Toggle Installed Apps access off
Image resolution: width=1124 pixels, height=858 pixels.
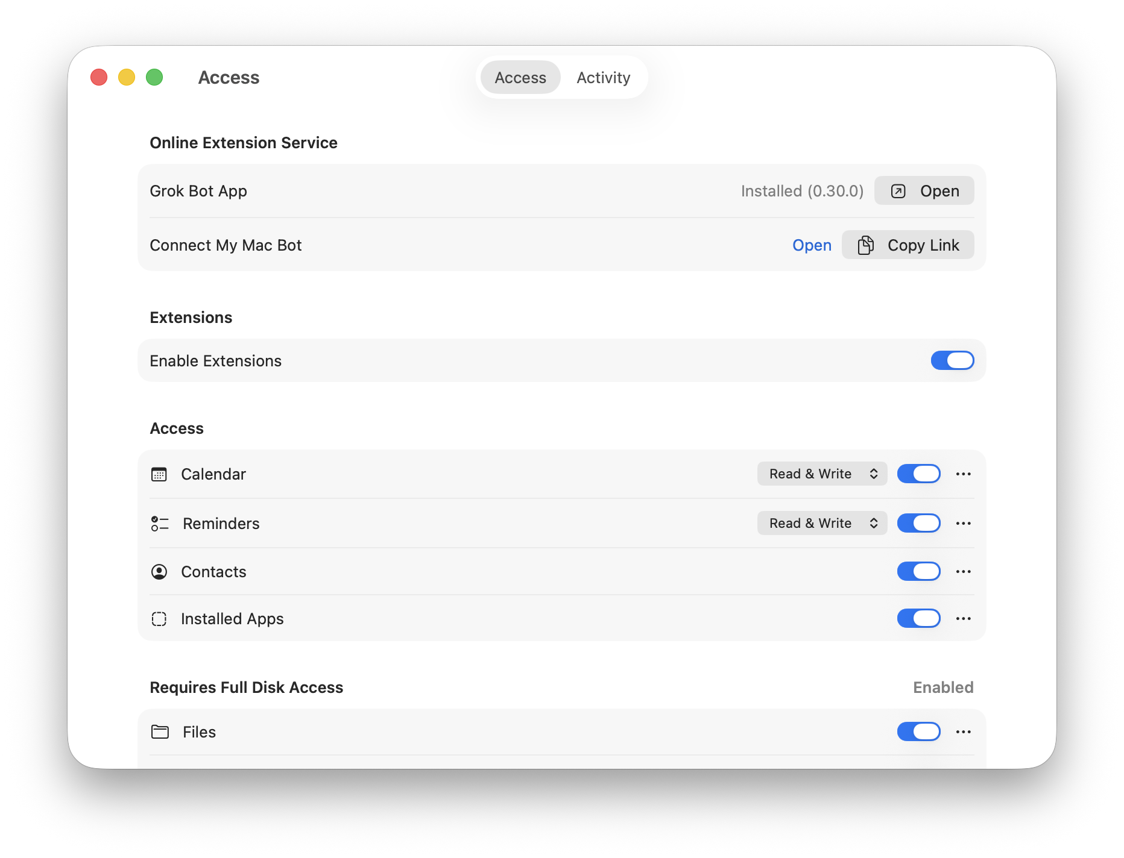coord(919,619)
